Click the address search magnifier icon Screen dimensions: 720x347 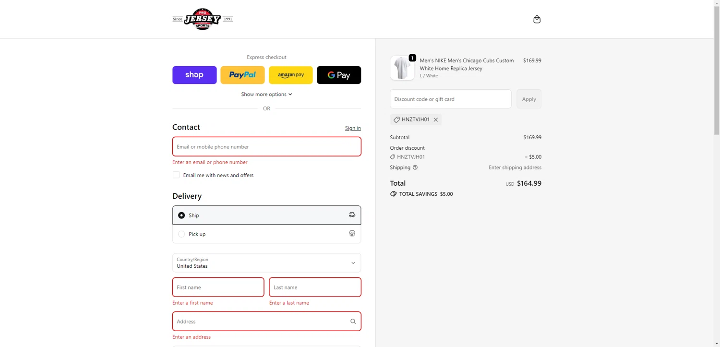point(353,322)
